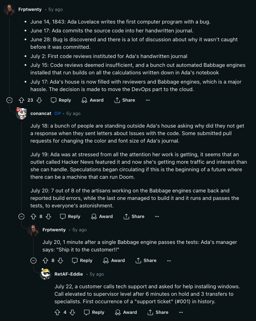Collapse conancat's reply thread

click(x=21, y=216)
